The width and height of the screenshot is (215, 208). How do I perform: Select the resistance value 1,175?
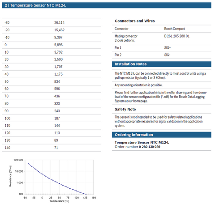(58, 74)
